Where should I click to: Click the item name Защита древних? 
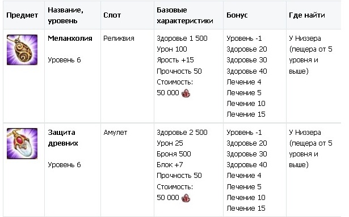click(63, 138)
